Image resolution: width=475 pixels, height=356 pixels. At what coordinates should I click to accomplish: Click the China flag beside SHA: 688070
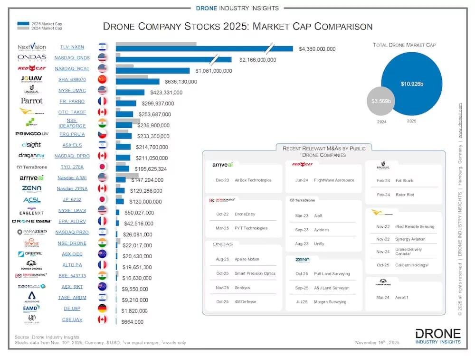coord(102,79)
